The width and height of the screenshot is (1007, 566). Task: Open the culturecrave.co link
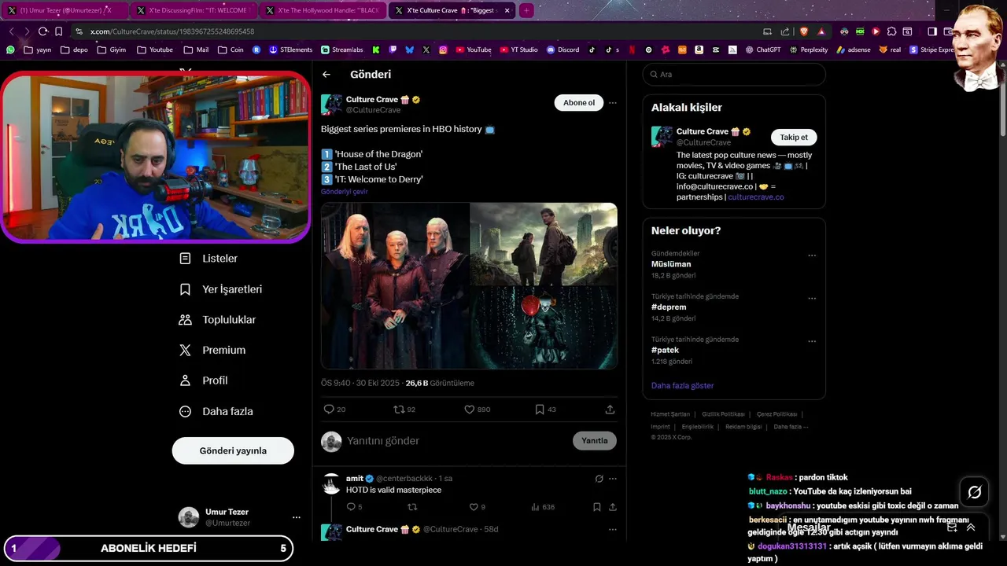(x=756, y=197)
